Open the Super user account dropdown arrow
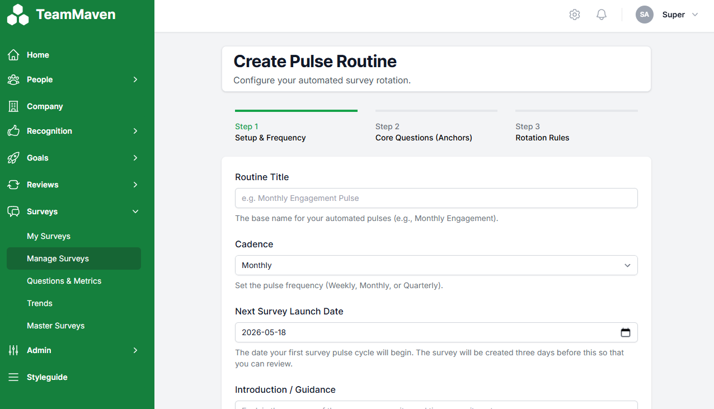Screen dimensions: 714x409 (695, 15)
